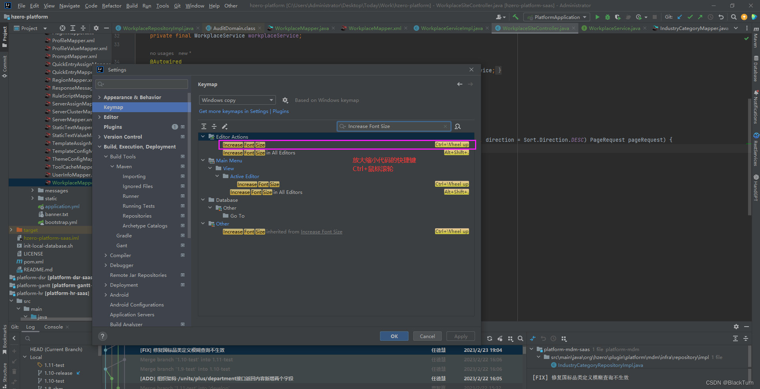Click inherited Increase Font Size link

pos(321,232)
